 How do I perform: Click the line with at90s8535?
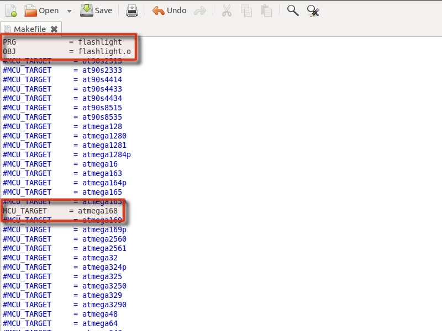tap(62, 117)
